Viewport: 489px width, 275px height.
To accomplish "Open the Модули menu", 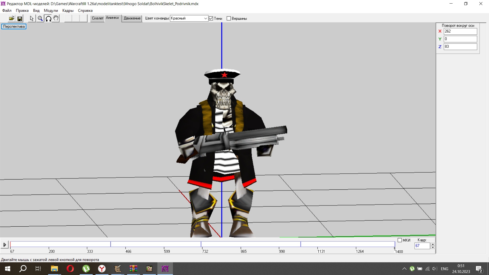I will tap(51, 10).
